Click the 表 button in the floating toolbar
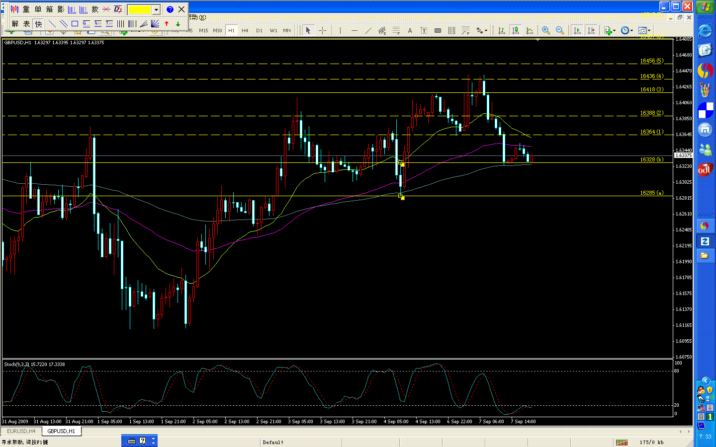Viewport: 716px width, 447px height. 26,23
